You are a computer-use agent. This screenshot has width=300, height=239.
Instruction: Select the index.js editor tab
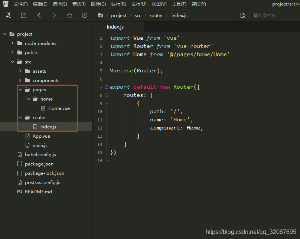[x=115, y=27]
